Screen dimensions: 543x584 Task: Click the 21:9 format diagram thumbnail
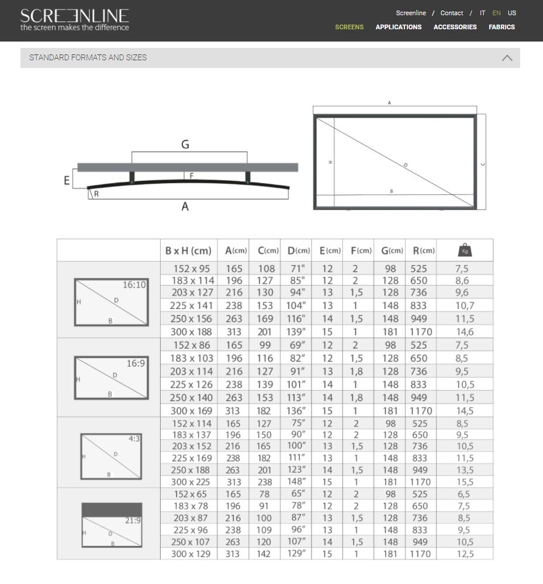click(x=112, y=525)
